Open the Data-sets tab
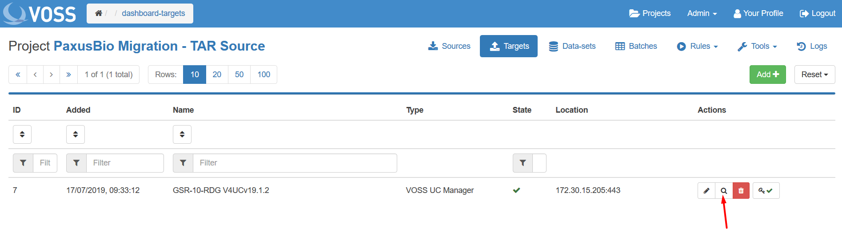 point(572,46)
